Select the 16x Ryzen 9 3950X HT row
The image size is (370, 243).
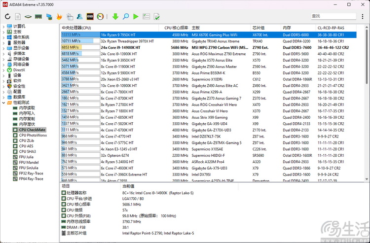[209, 60]
